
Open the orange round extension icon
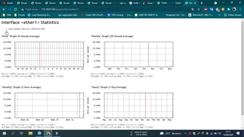click(x=223, y=9)
